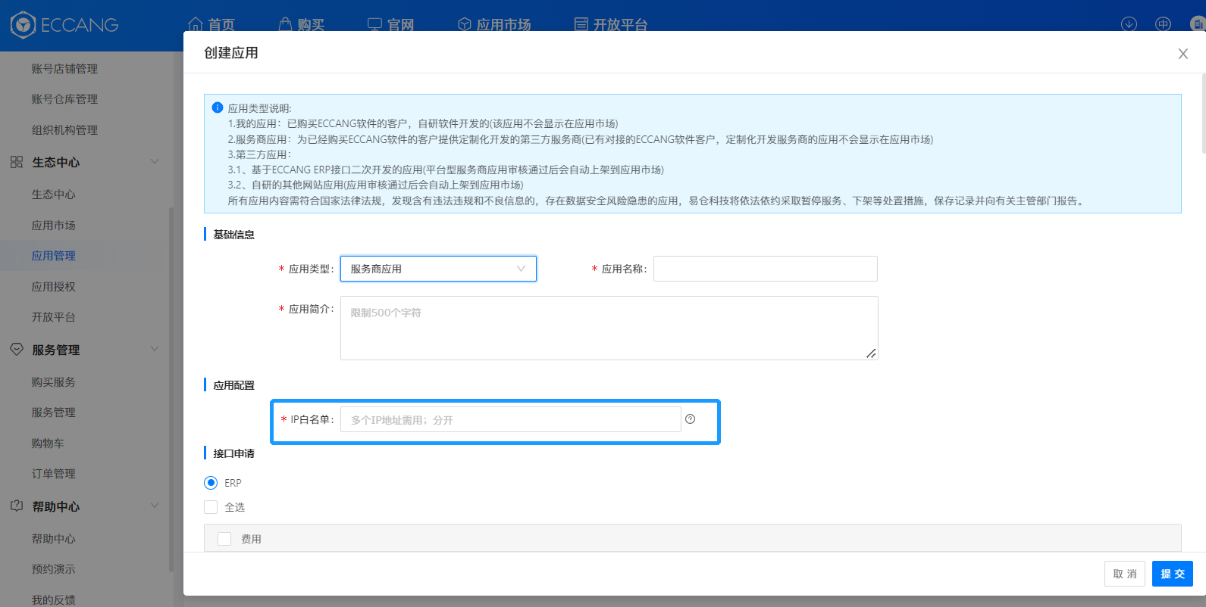Screen dimensions: 1206x607
Task: Click the 帮助中心 help icon
Action: coord(17,506)
